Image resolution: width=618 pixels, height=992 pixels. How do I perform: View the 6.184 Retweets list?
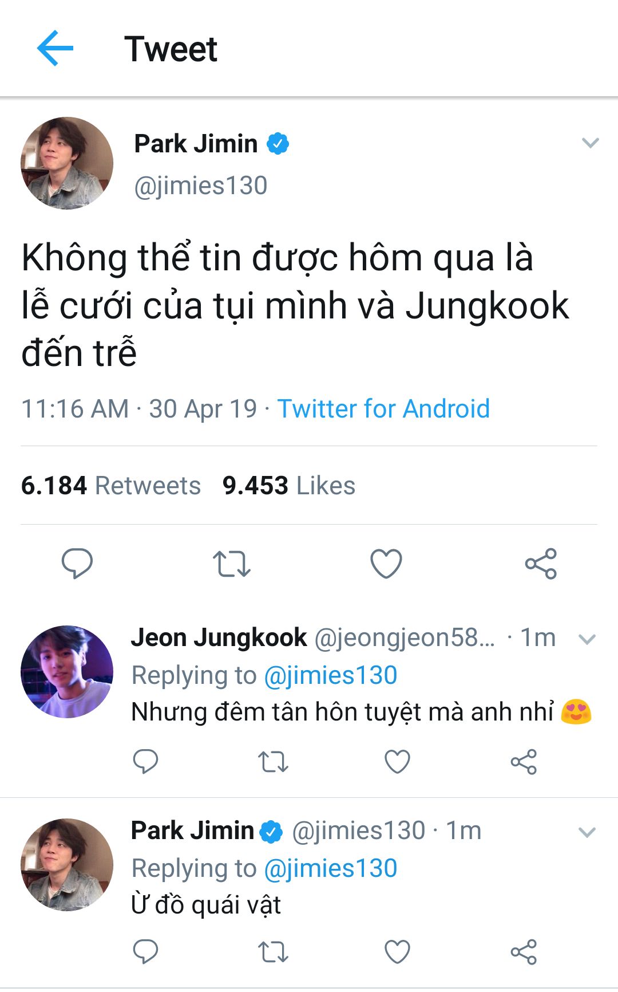click(x=111, y=486)
